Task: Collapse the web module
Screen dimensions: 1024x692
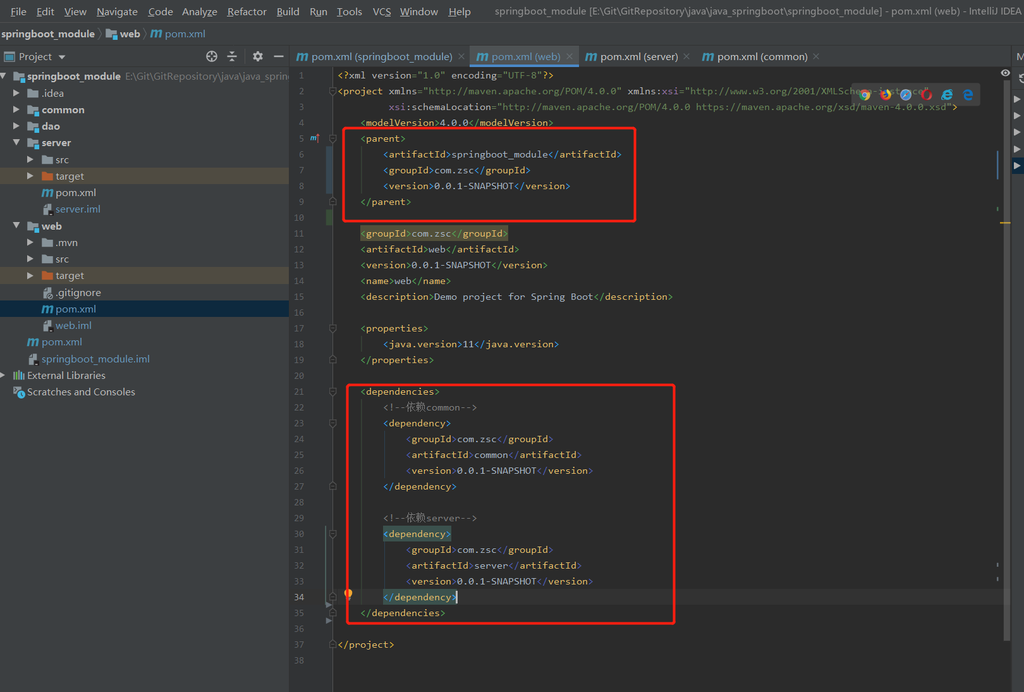Action: tap(16, 226)
